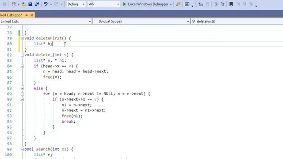Click the New Project toolbar icon
The width and height of the screenshot is (283, 159).
pos(14,4)
